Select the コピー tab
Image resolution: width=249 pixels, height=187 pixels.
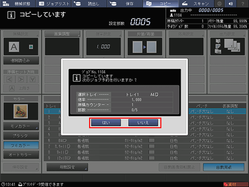(x=160, y=3)
